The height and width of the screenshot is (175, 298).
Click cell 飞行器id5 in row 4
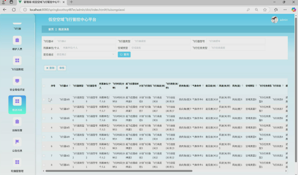pos(64,127)
